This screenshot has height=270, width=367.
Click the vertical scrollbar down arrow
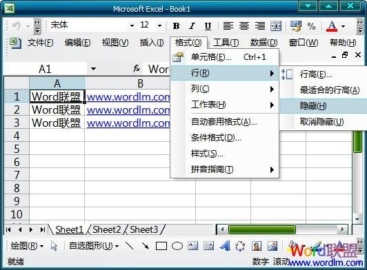[x=357, y=219]
